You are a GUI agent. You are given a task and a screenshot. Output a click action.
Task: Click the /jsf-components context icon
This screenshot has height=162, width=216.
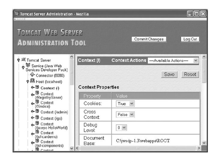click(x=37, y=141)
